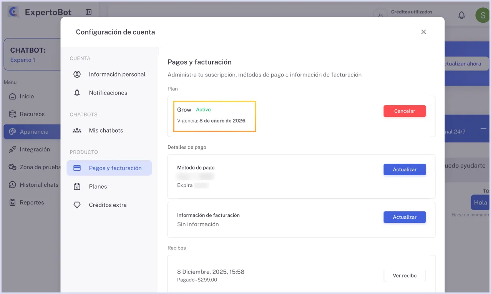Click the Grow plan name
491x294 pixels.
pos(184,110)
